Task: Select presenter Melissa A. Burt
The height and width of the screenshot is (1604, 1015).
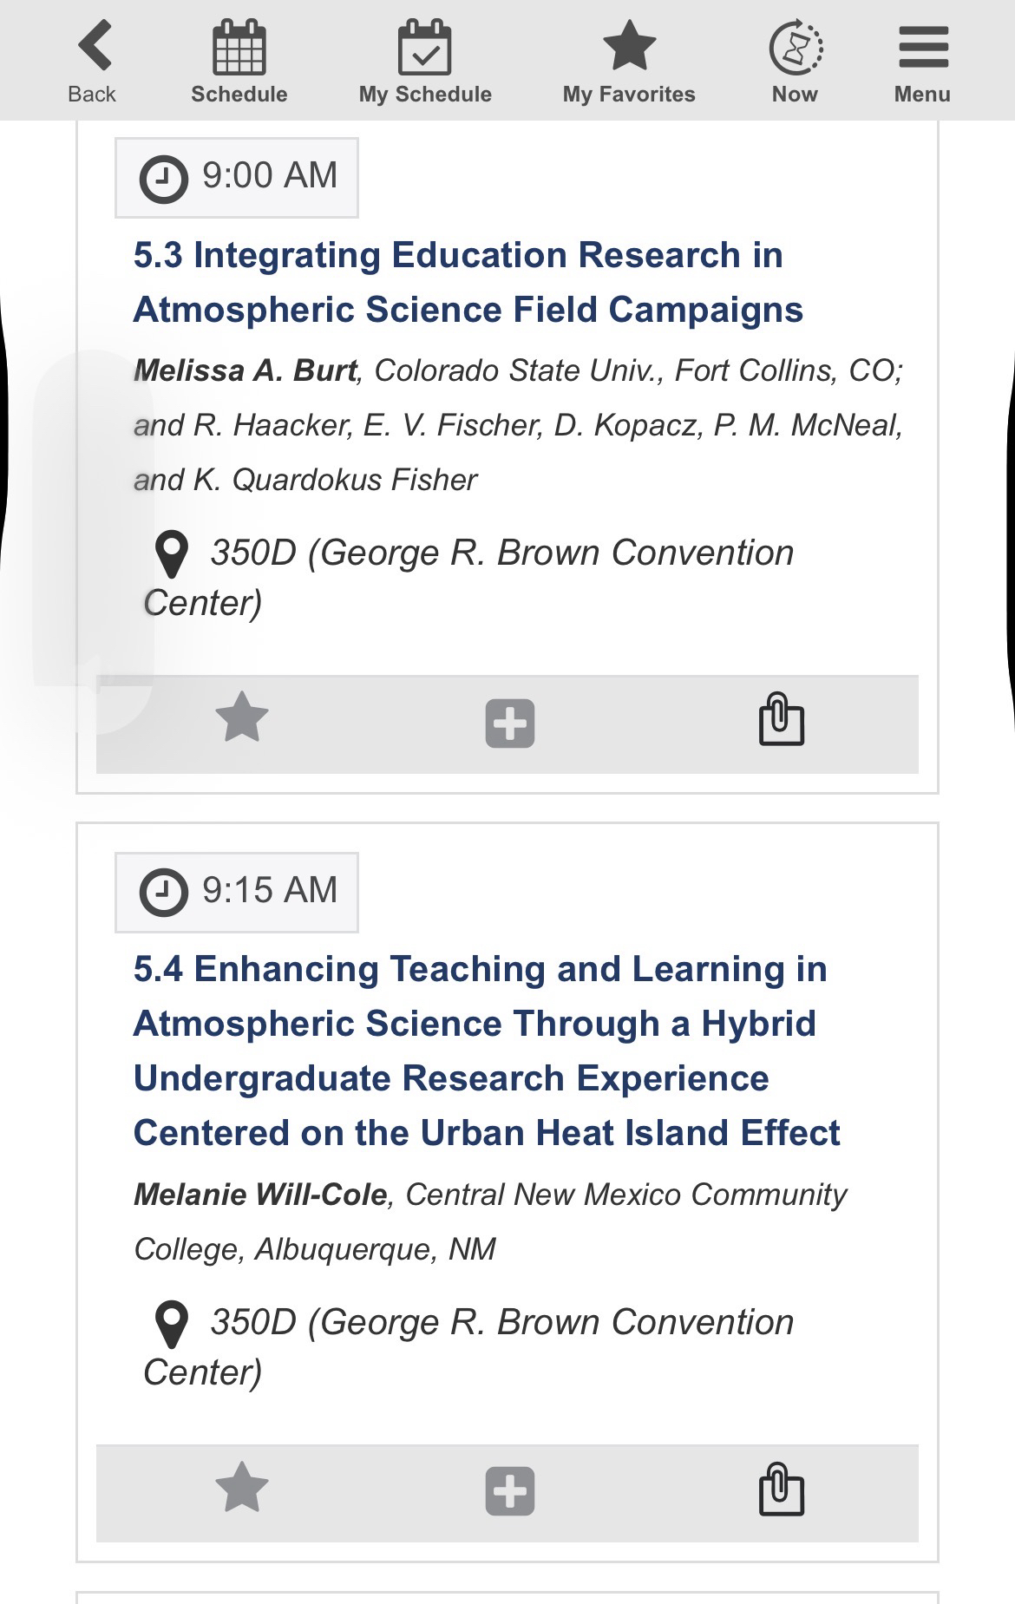Action: click(246, 370)
